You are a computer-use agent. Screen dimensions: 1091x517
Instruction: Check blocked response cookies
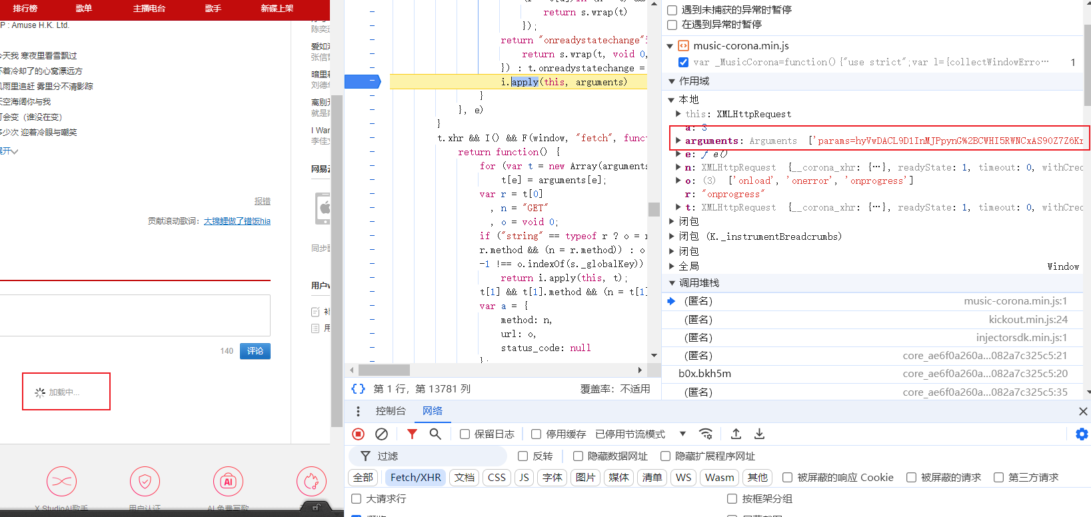pos(787,477)
